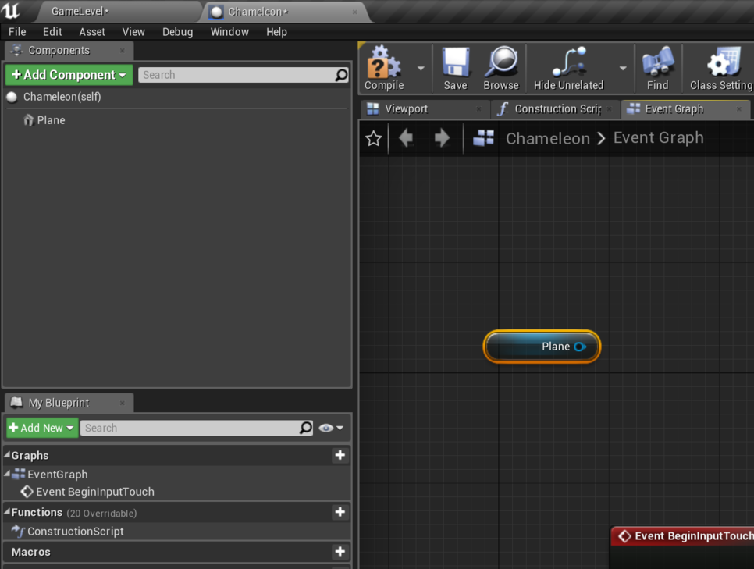
Task: Open the Find binoculars tool
Action: (657, 68)
